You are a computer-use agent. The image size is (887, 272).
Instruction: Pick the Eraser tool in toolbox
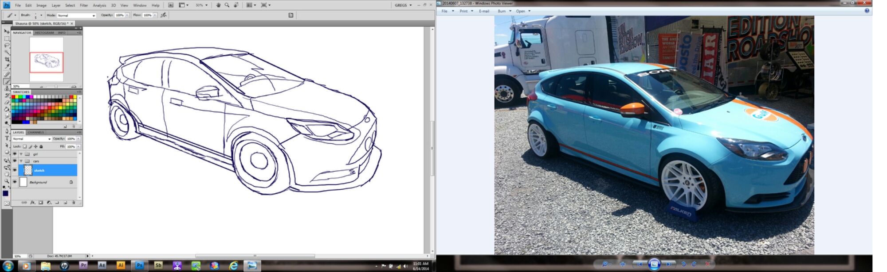(x=7, y=102)
